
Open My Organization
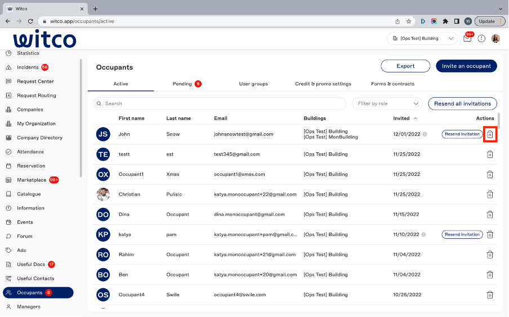coord(36,124)
